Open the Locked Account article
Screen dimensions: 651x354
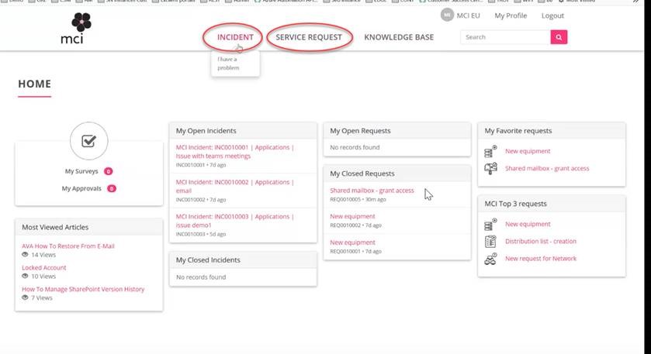click(44, 268)
